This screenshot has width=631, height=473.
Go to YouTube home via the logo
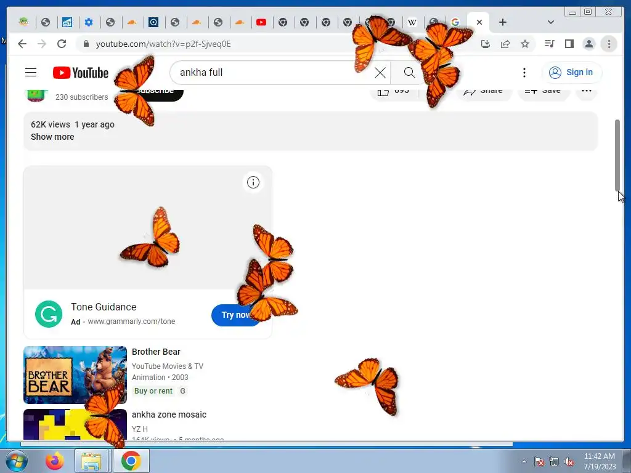pos(81,73)
